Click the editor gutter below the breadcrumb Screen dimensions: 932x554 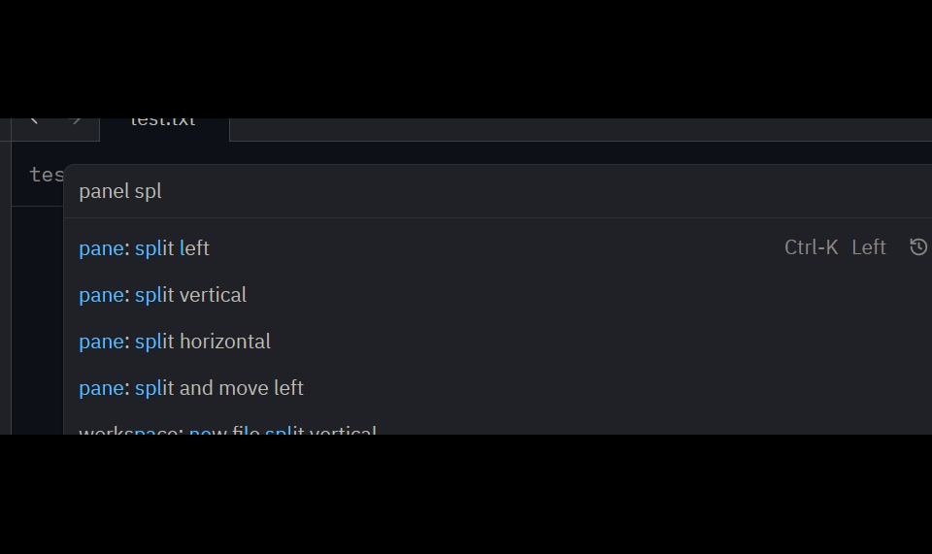pyautogui.click(x=38, y=320)
